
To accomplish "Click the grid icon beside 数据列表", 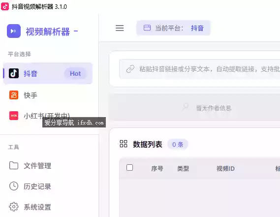I will (x=124, y=144).
